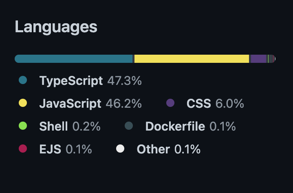Click the Other 0.1% entry
Image resolution: width=293 pixels, height=193 pixels.
point(158,149)
